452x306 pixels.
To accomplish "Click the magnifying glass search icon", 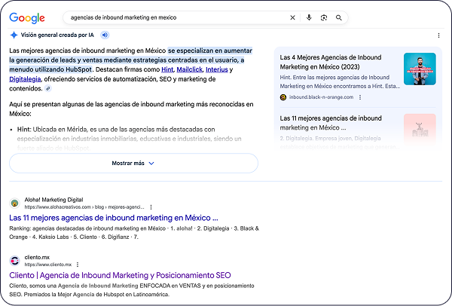I will [x=339, y=17].
